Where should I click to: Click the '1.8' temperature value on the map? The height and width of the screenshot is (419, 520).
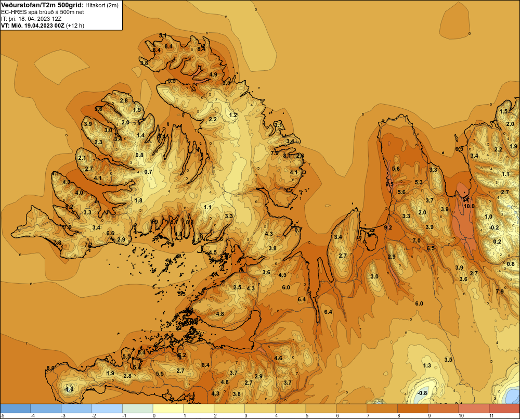click(138, 200)
